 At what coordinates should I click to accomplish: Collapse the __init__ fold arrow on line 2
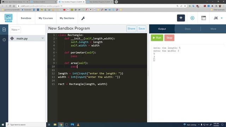point(56,38)
